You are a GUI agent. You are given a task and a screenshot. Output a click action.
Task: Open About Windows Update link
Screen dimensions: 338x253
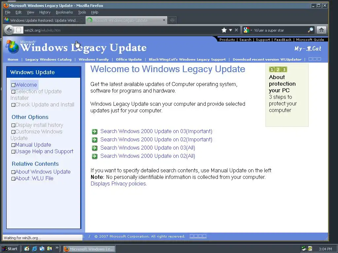click(43, 172)
